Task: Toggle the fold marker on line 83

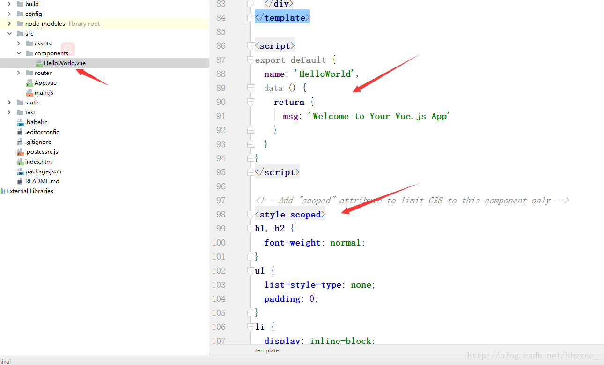Action: [x=250, y=4]
